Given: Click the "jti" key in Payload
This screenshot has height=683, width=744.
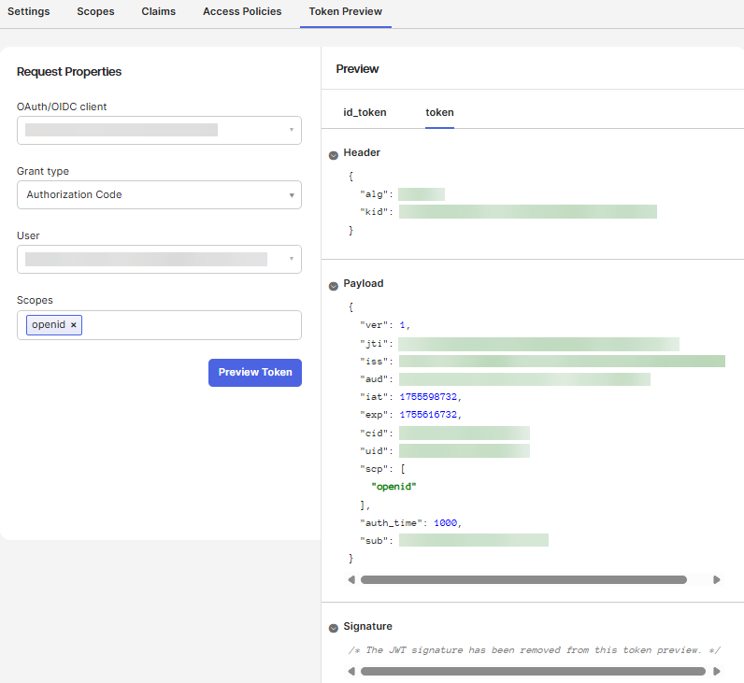Looking at the screenshot, I should pyautogui.click(x=374, y=344).
